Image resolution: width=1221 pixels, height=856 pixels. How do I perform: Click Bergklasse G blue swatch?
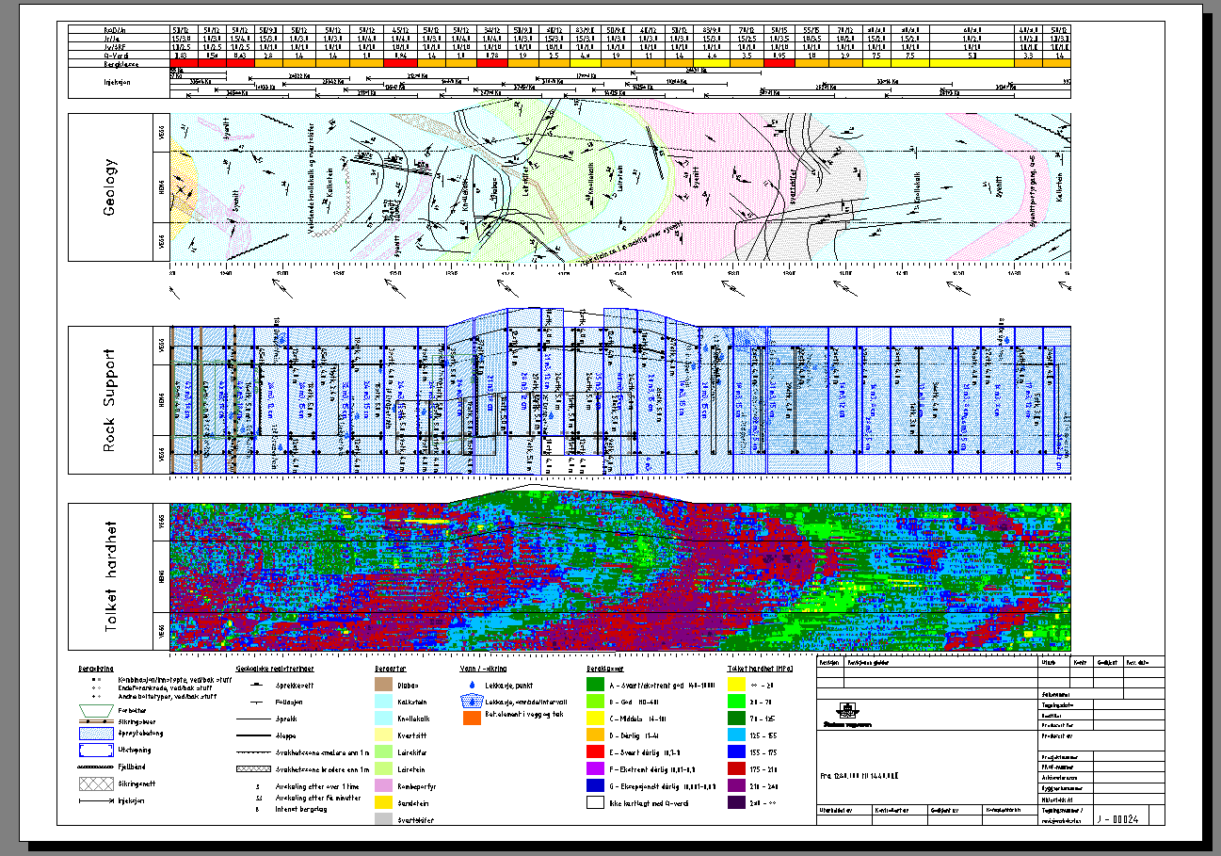pos(595,785)
